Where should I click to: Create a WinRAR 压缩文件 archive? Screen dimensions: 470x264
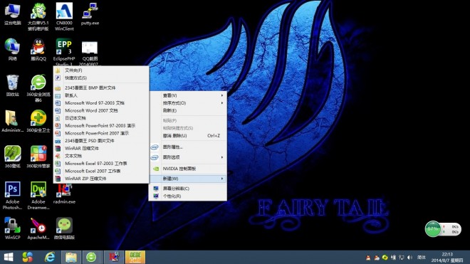[101, 148]
